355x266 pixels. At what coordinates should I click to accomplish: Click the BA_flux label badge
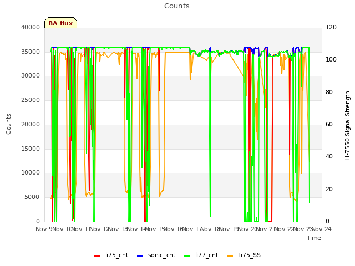coord(60,23)
